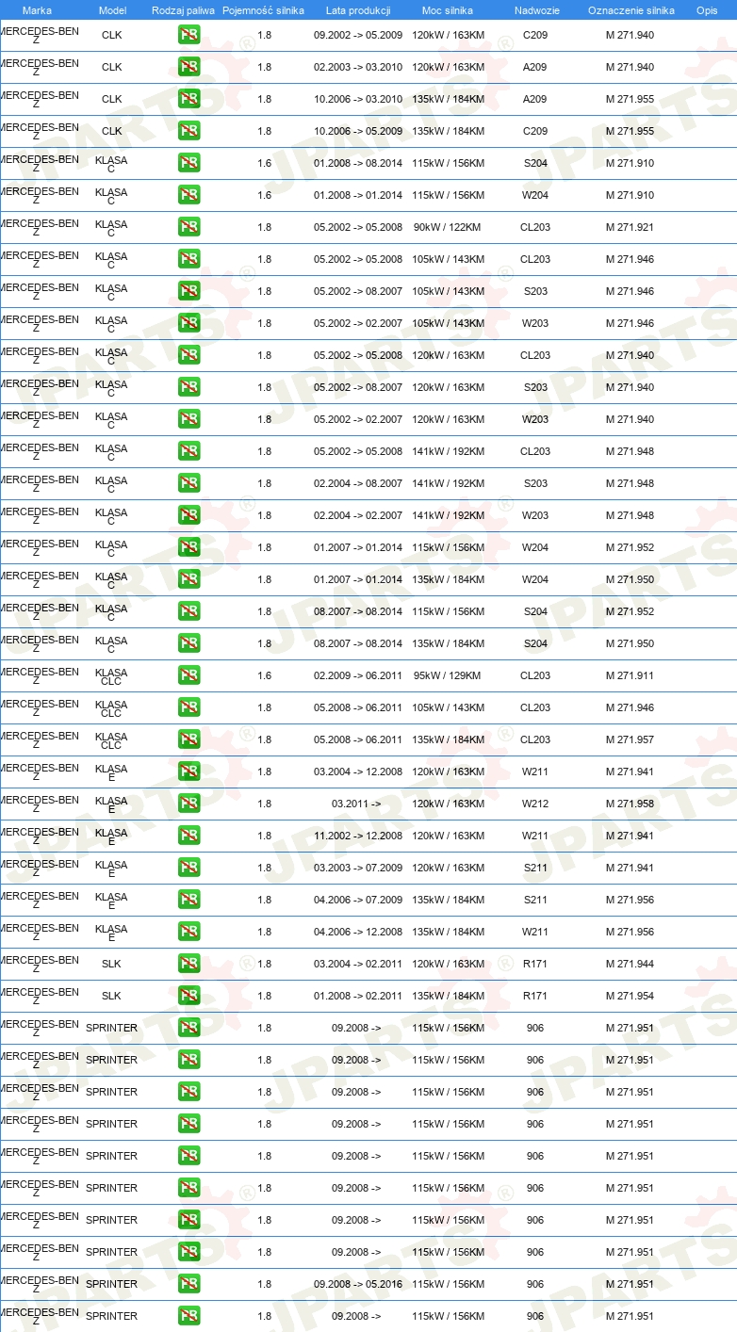Click the Rodzaj paliwa column header
Image resolution: width=737 pixels, height=1332 pixels.
coord(183,10)
